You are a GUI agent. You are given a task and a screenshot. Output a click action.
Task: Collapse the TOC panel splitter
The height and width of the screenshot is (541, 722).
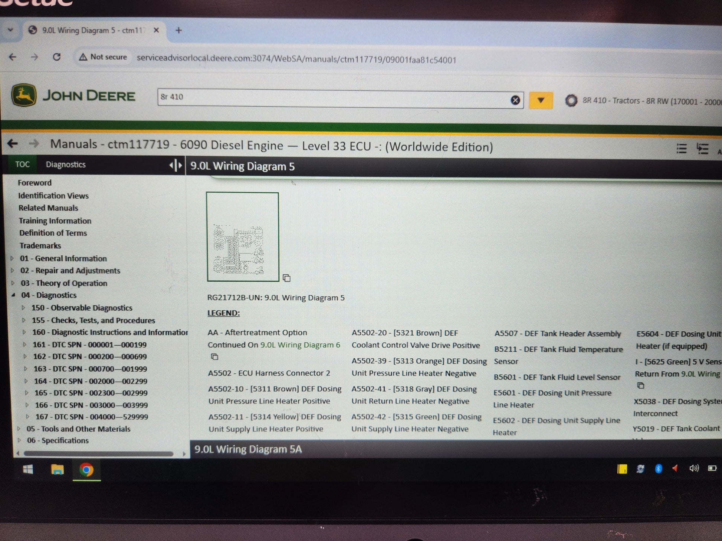point(176,165)
